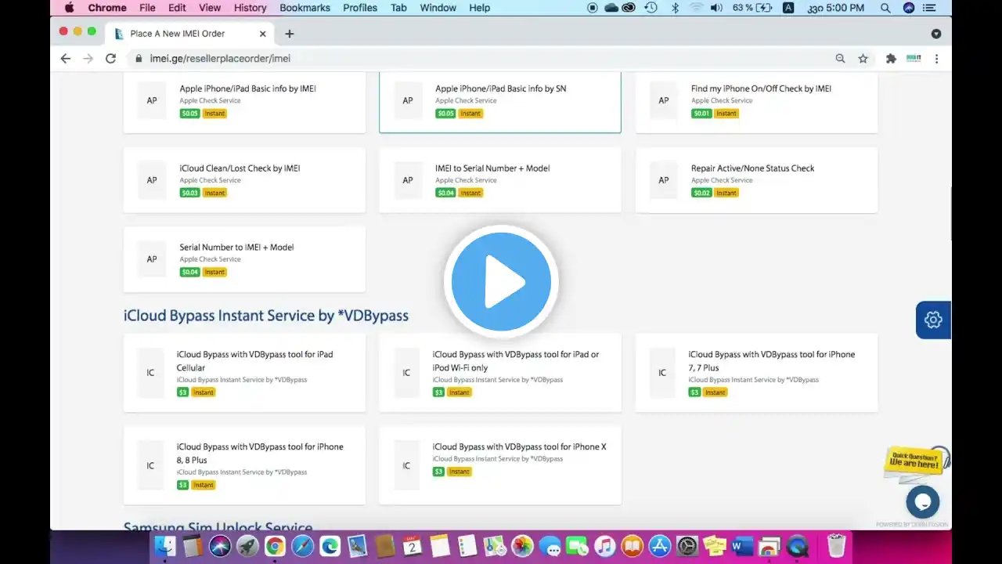
Task: Select Repair Active/None Status Check
Action: pos(756,180)
